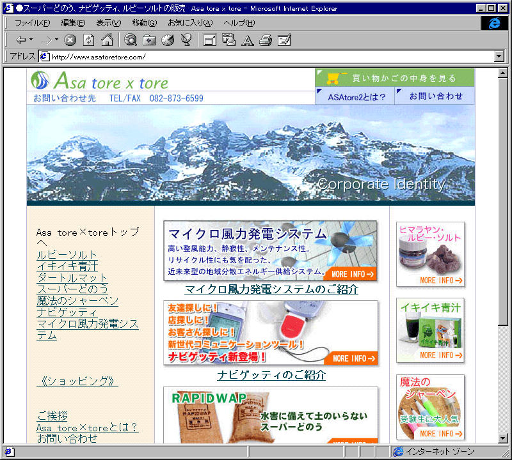This screenshot has width=512, height=460.
Task: Go back with the Back arrow button
Action: (x=21, y=40)
